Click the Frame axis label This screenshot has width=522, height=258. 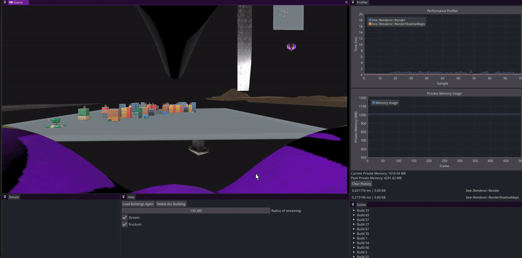pos(444,166)
